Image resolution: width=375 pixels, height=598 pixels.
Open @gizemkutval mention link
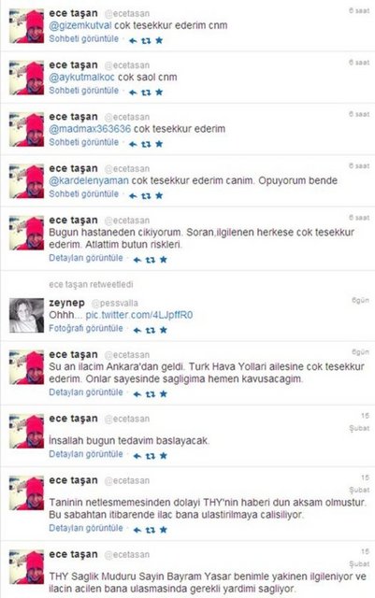pos(80,25)
